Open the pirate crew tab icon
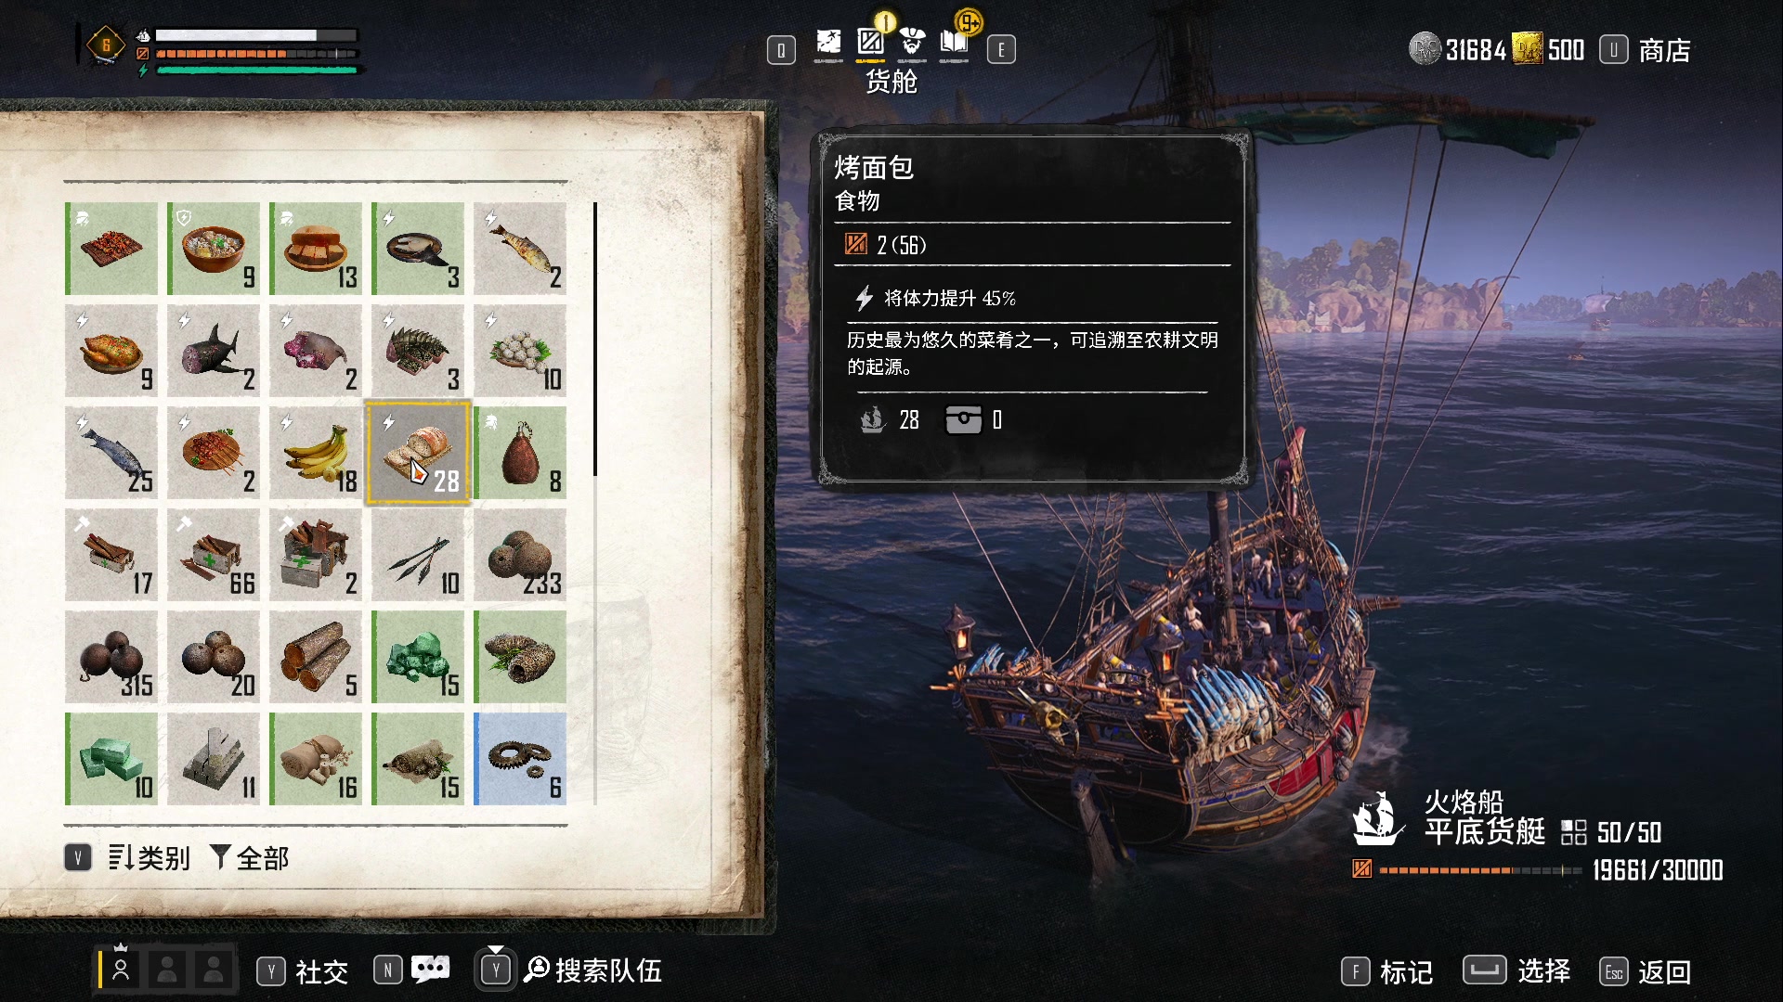The height and width of the screenshot is (1002, 1783). (912, 43)
